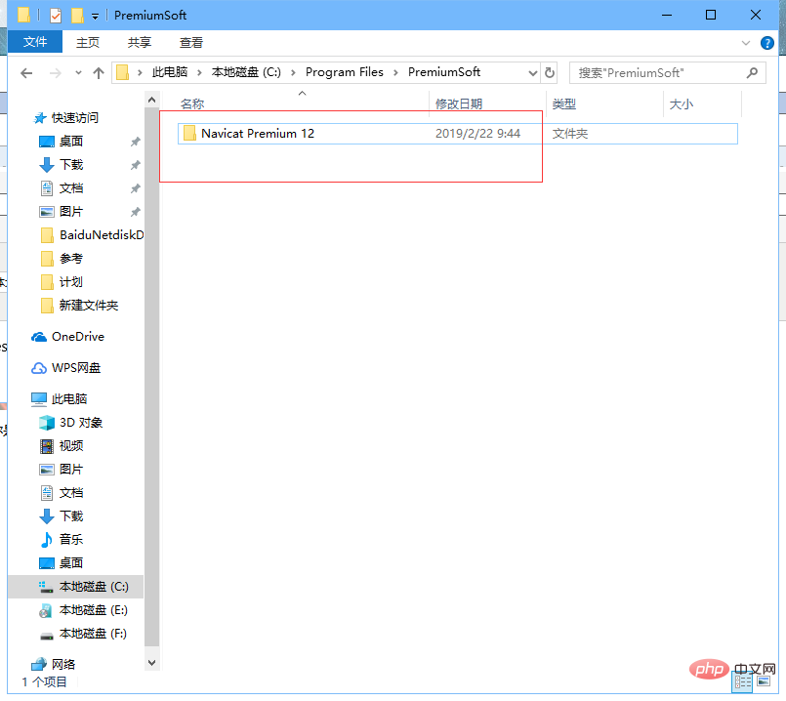Expand the breadcrumb arrow after 此电脑
Viewport: 786px width, 701px height.
click(x=199, y=73)
